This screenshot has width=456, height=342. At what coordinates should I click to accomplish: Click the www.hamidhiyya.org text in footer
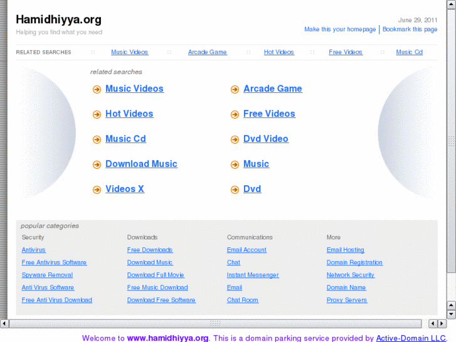tap(168, 338)
